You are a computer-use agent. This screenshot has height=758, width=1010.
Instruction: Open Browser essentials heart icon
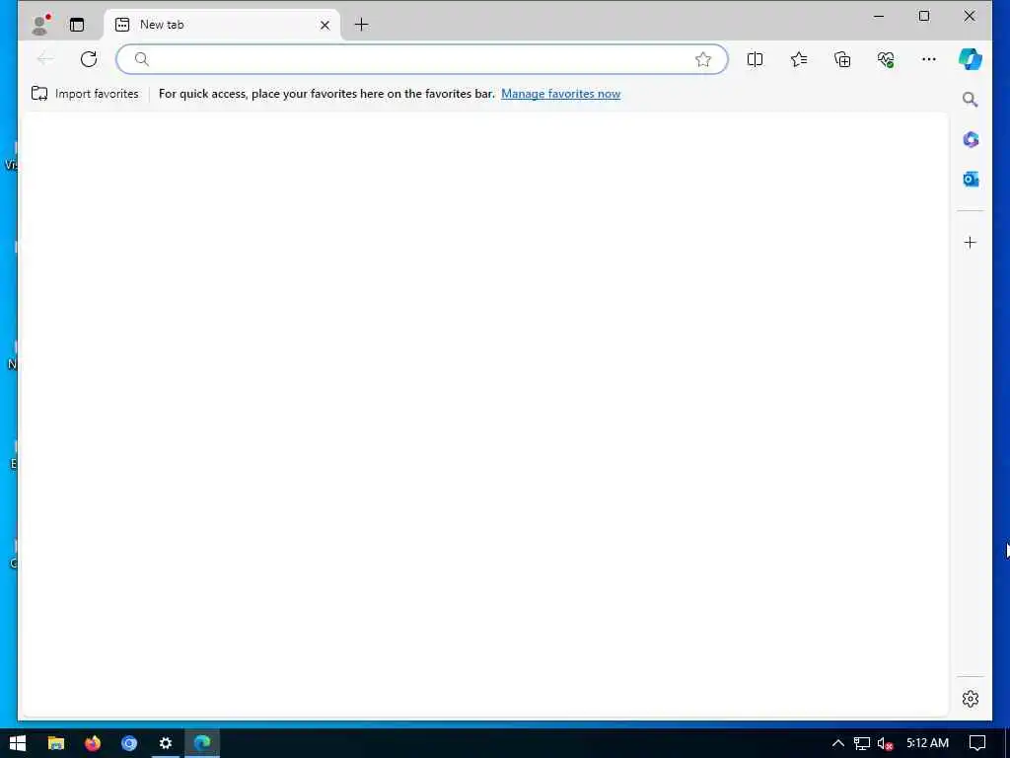coord(886,59)
